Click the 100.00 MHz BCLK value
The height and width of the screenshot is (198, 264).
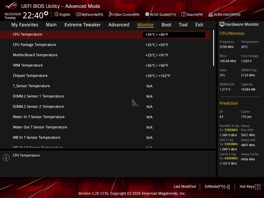(x=228, y=61)
